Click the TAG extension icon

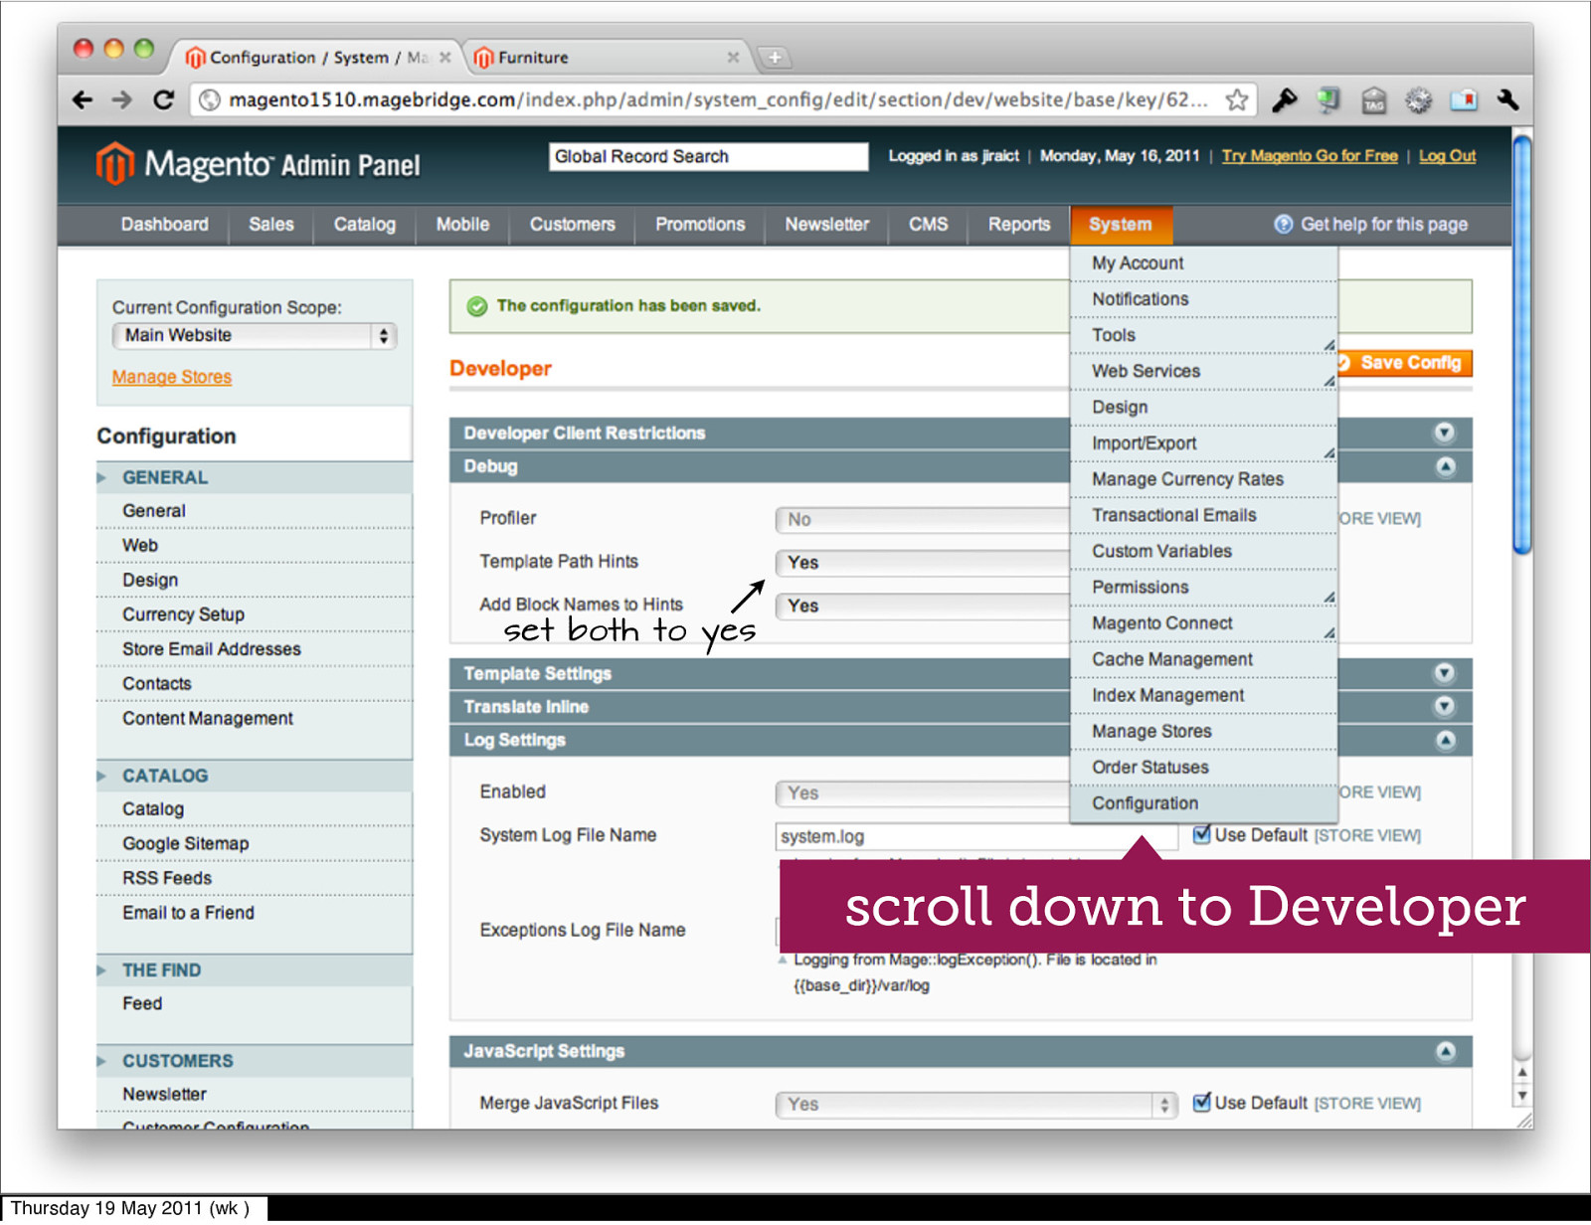pos(1374,100)
